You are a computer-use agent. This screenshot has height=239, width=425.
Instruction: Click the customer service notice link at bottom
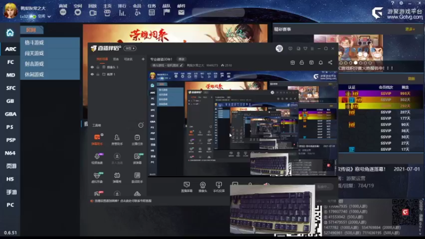tap(123, 201)
